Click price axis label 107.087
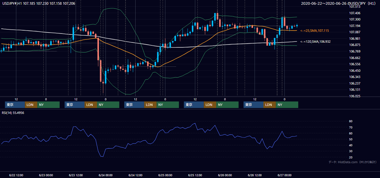Image resolution: width=380 pixels, height=178 pixels. click(x=355, y=32)
